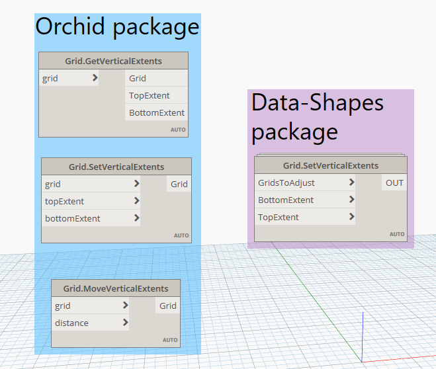Select the Grid.MoveVerticalExtents node header
The height and width of the screenshot is (369, 436).
(x=116, y=288)
